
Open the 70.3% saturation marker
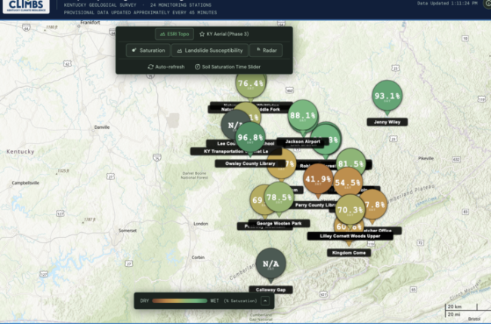[x=350, y=210]
